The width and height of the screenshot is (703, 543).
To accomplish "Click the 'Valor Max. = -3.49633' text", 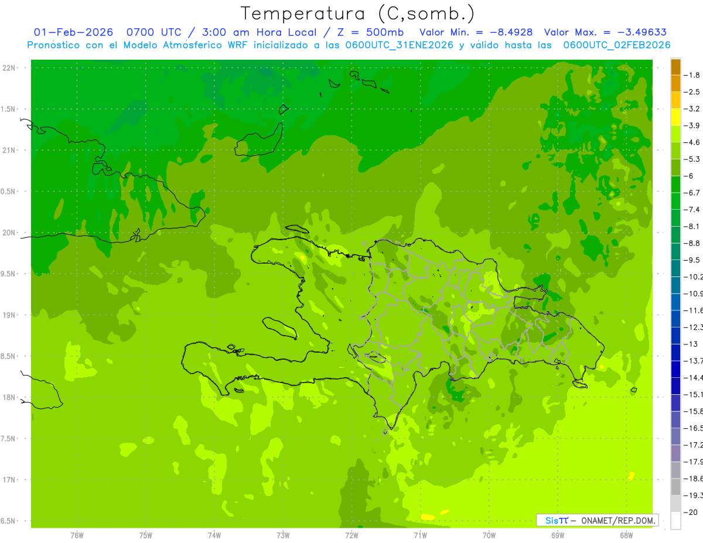I will [x=605, y=32].
